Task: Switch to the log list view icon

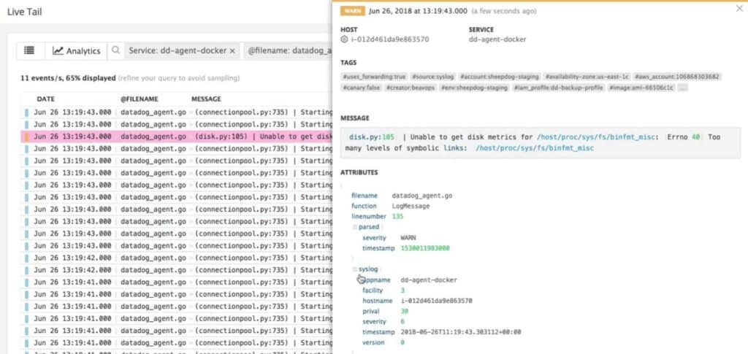Action: (x=29, y=50)
